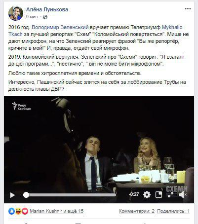The width and height of the screenshot is (198, 224).
Task: Seek along the video progress bar
Action: [x=70, y=195]
